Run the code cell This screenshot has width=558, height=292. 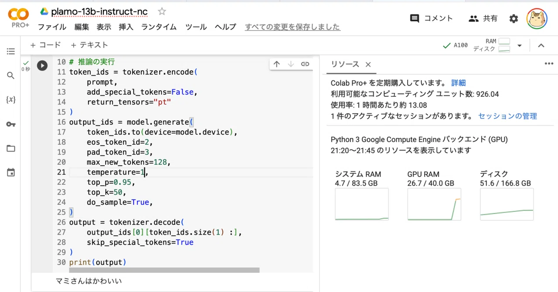click(42, 65)
